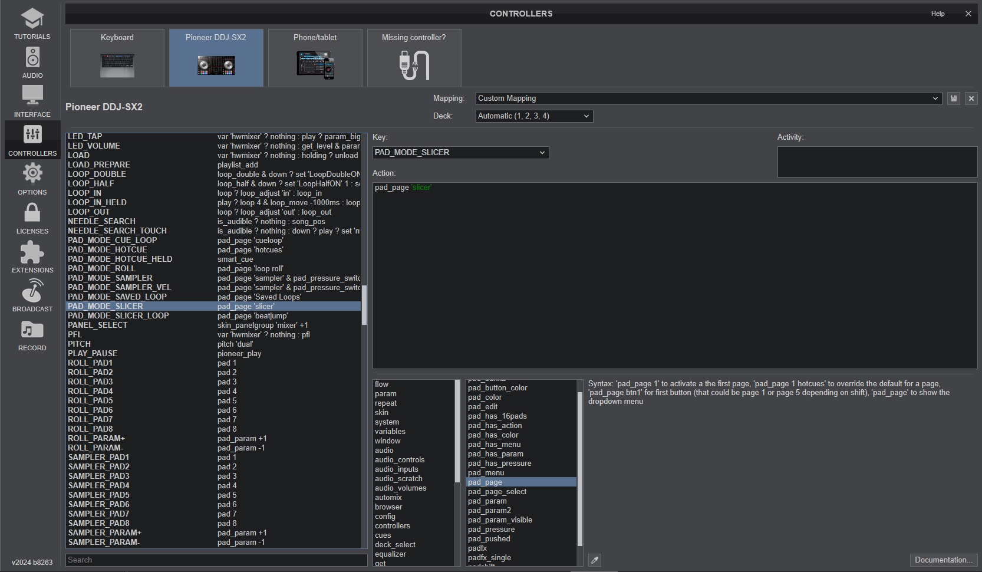Select the SAMPLER_PARAM+ mapping row
The width and height of the screenshot is (982, 572).
click(213, 533)
